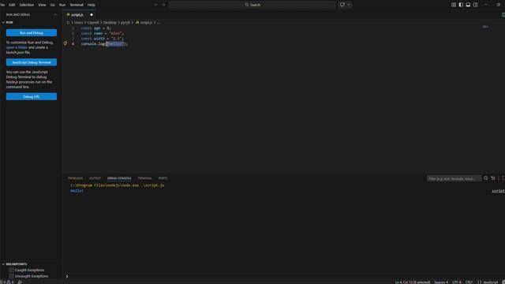Click the debug console search icon
This screenshot has width=505, height=284.
click(486, 178)
